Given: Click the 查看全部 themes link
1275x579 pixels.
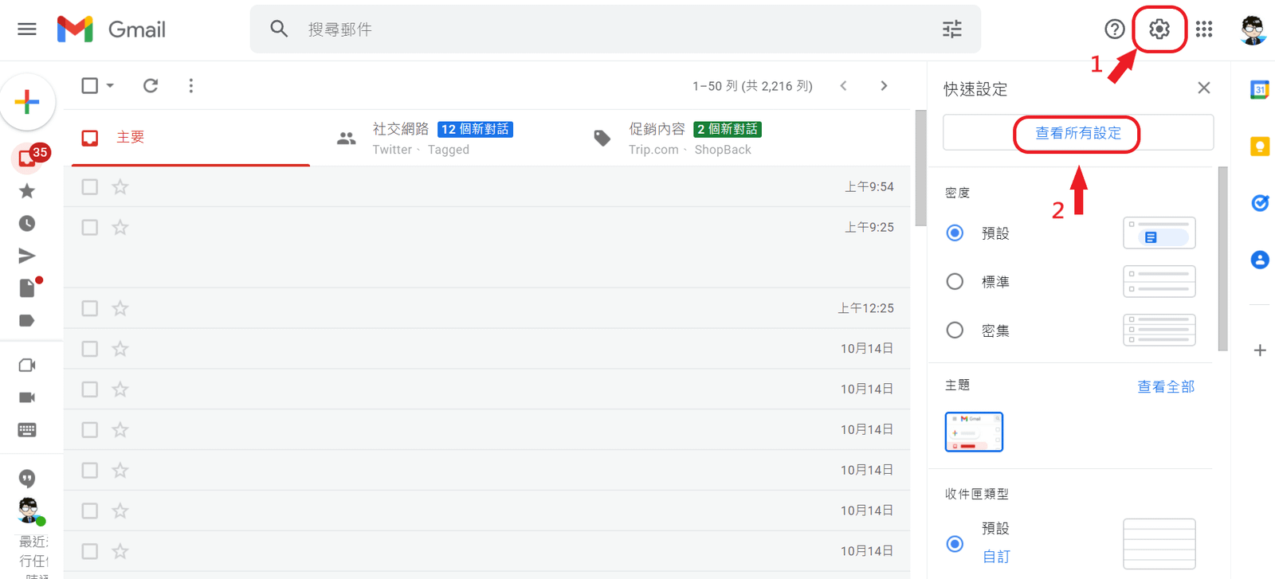Looking at the screenshot, I should point(1166,387).
